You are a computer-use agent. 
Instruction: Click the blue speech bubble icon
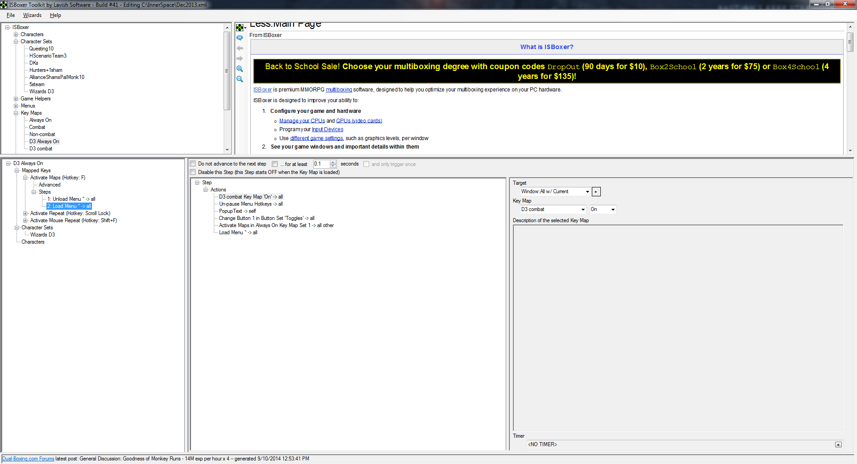coord(240,38)
